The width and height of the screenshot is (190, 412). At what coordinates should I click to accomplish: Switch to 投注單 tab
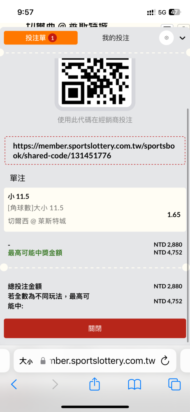[41, 38]
